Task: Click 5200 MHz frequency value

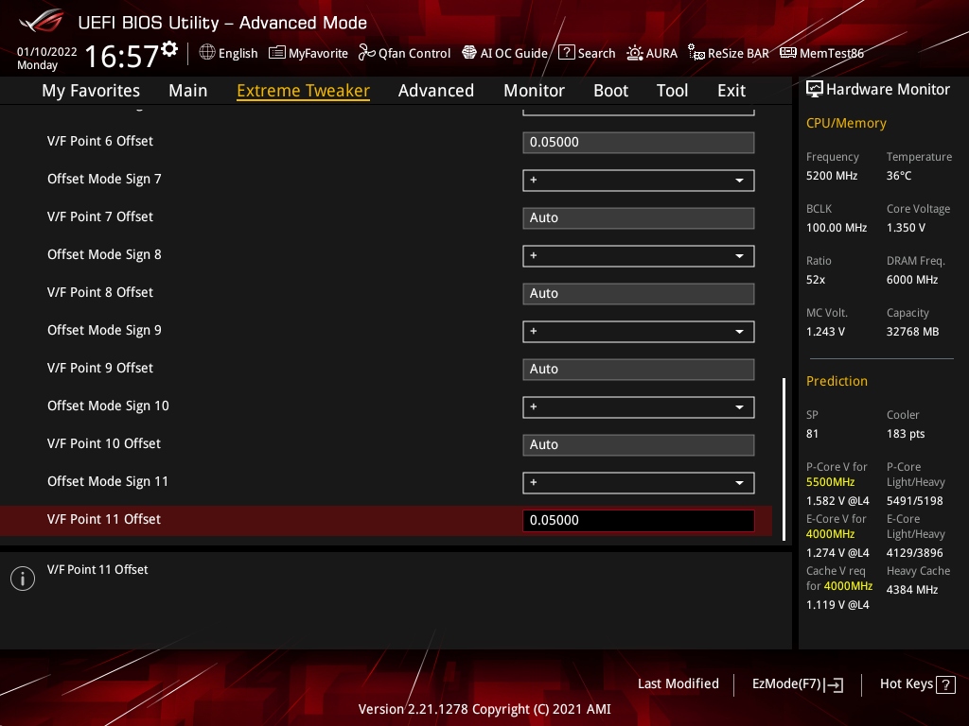Action: click(x=832, y=176)
